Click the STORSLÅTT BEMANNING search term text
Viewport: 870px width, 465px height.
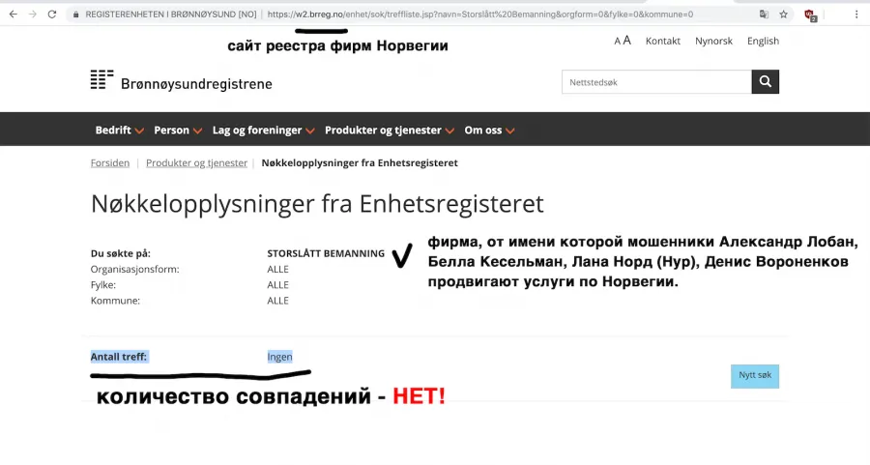[326, 253]
